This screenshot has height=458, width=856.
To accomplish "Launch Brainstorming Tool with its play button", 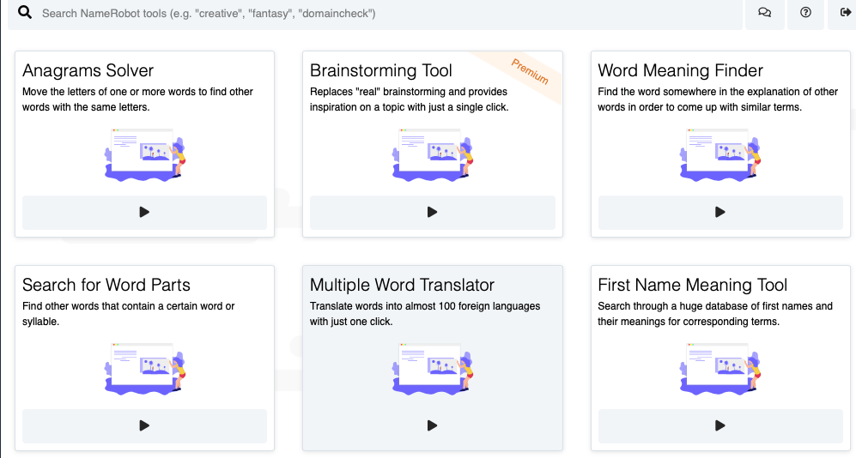I will (x=432, y=212).
